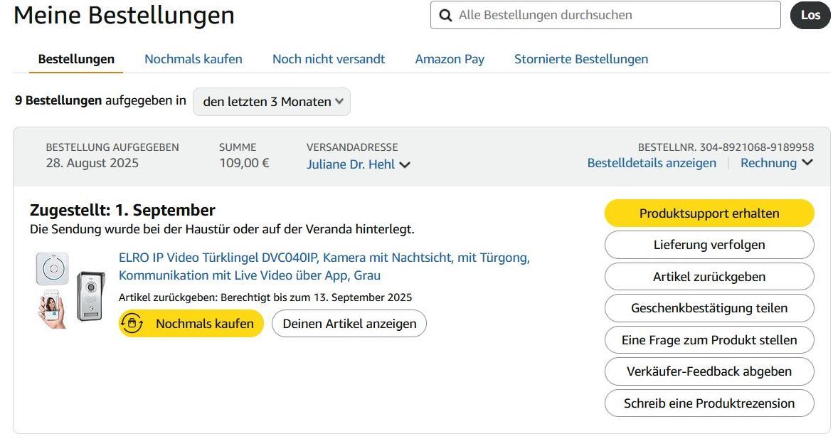Switch to the Nochmals kaufen tab
This screenshot has height=444, width=833.
click(193, 59)
